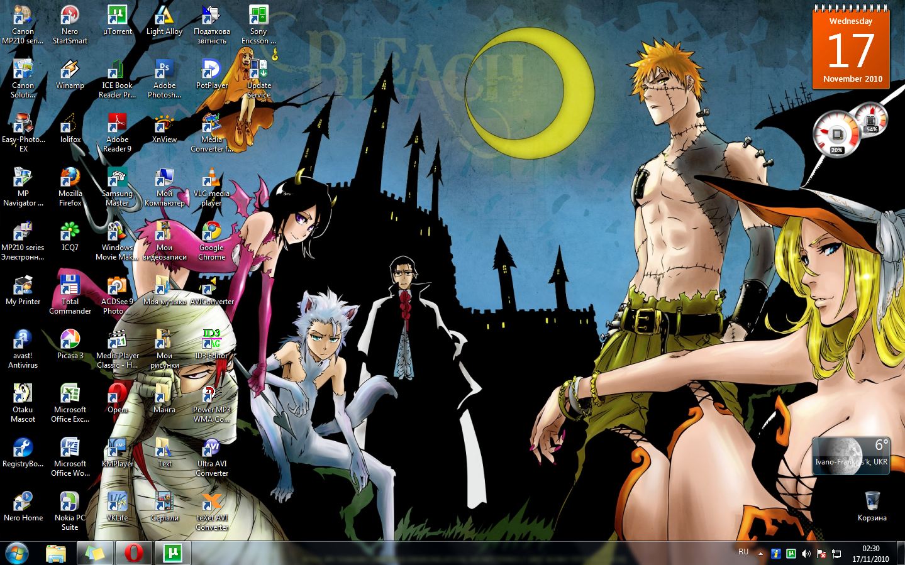Open Adobe Reader 9 shortcut
Screen dimensions: 905x565
point(117,133)
